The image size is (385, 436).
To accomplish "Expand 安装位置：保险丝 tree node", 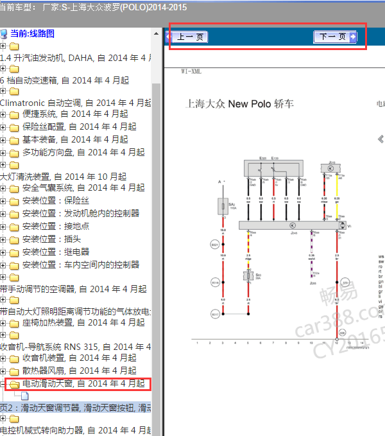I will point(3,201).
